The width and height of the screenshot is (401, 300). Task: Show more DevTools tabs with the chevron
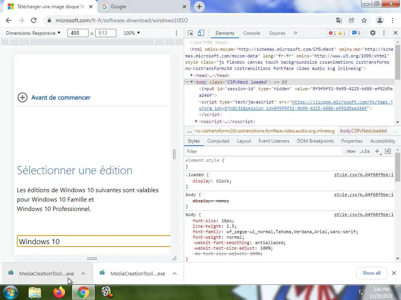pos(295,33)
